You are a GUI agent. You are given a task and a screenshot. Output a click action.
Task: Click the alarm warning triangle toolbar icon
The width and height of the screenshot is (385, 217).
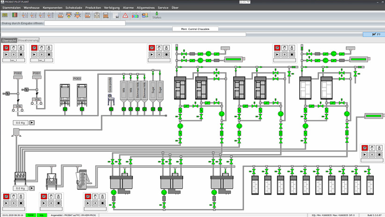pos(125,15)
